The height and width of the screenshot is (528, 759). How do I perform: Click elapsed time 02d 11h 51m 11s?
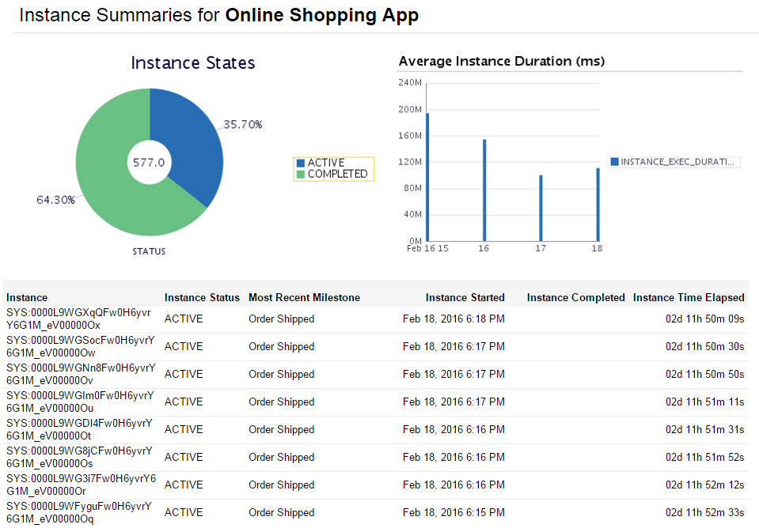click(704, 402)
